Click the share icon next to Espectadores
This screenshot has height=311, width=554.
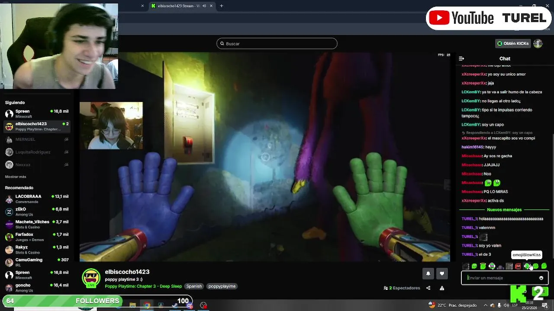click(x=428, y=288)
